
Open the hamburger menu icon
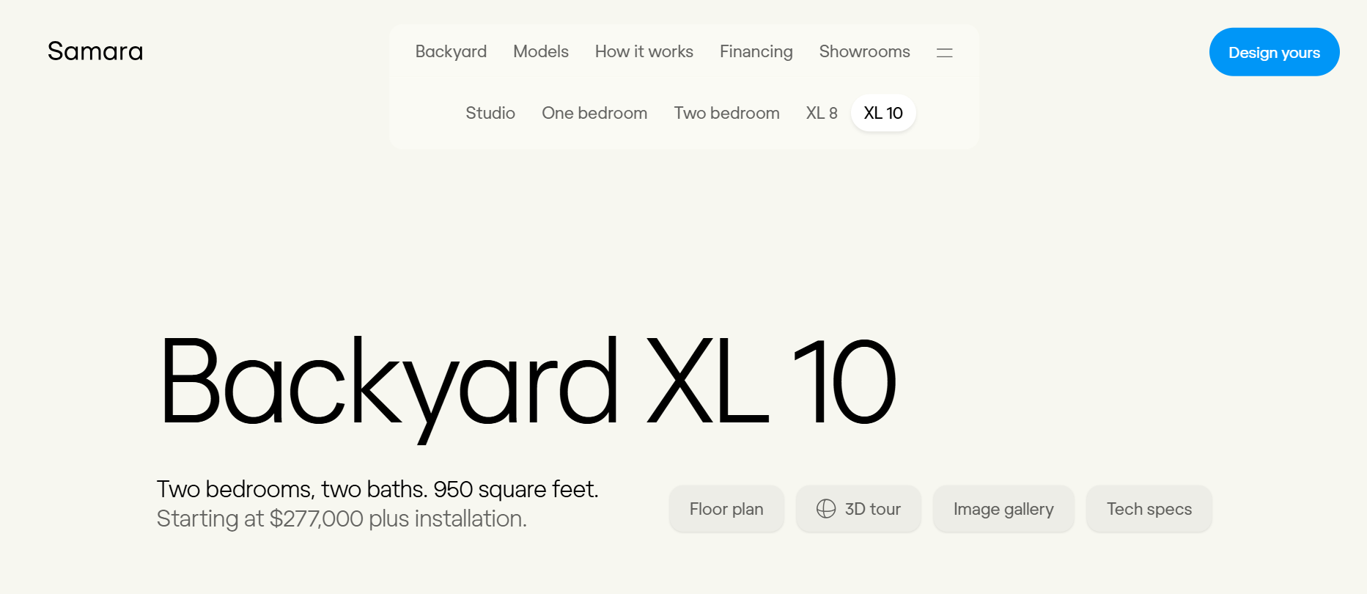pos(945,52)
